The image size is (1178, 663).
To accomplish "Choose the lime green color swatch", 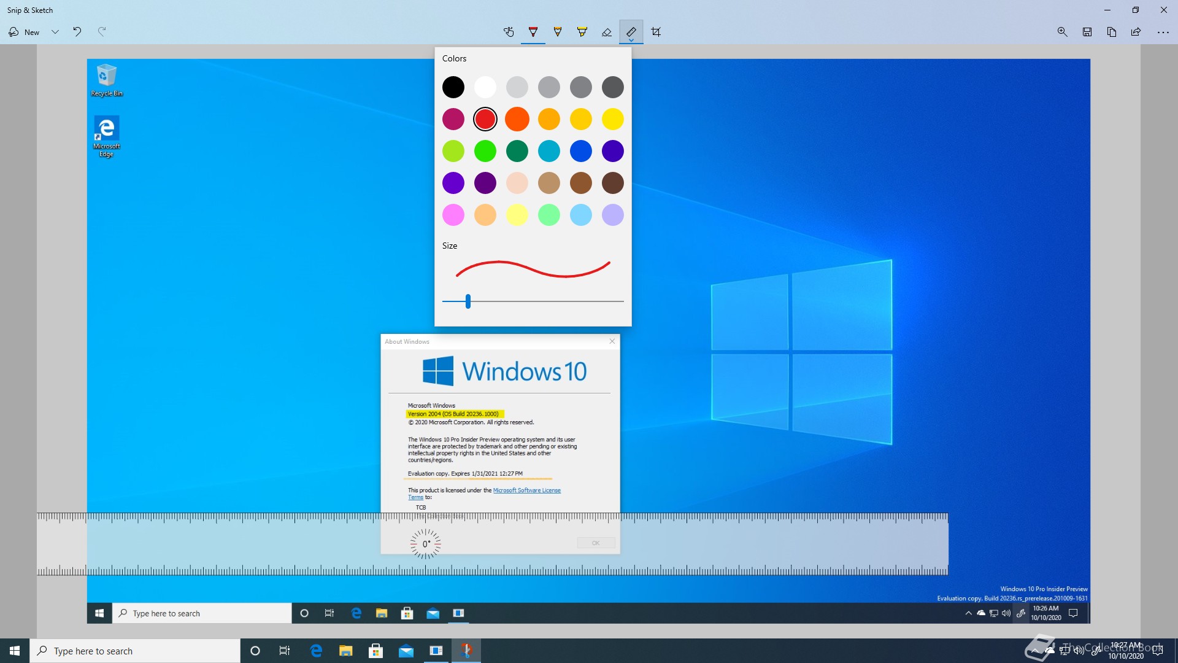I will (453, 151).
